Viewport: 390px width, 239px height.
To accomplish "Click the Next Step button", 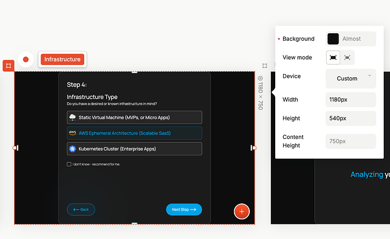I will click(184, 209).
